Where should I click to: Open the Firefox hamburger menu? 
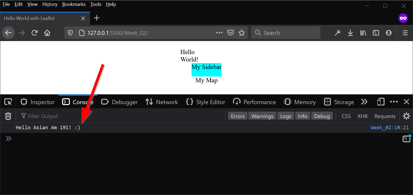405,33
